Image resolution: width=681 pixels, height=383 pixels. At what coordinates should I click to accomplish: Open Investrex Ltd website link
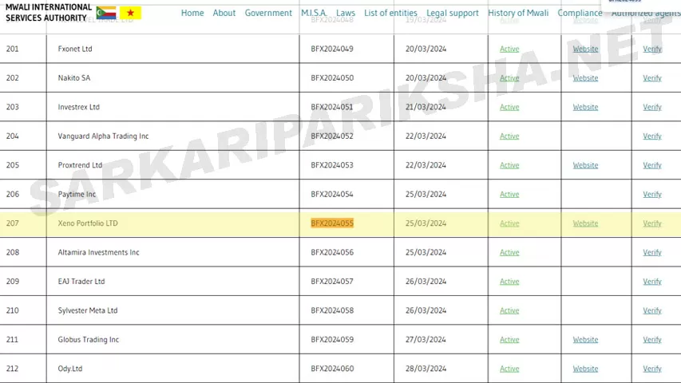585,107
